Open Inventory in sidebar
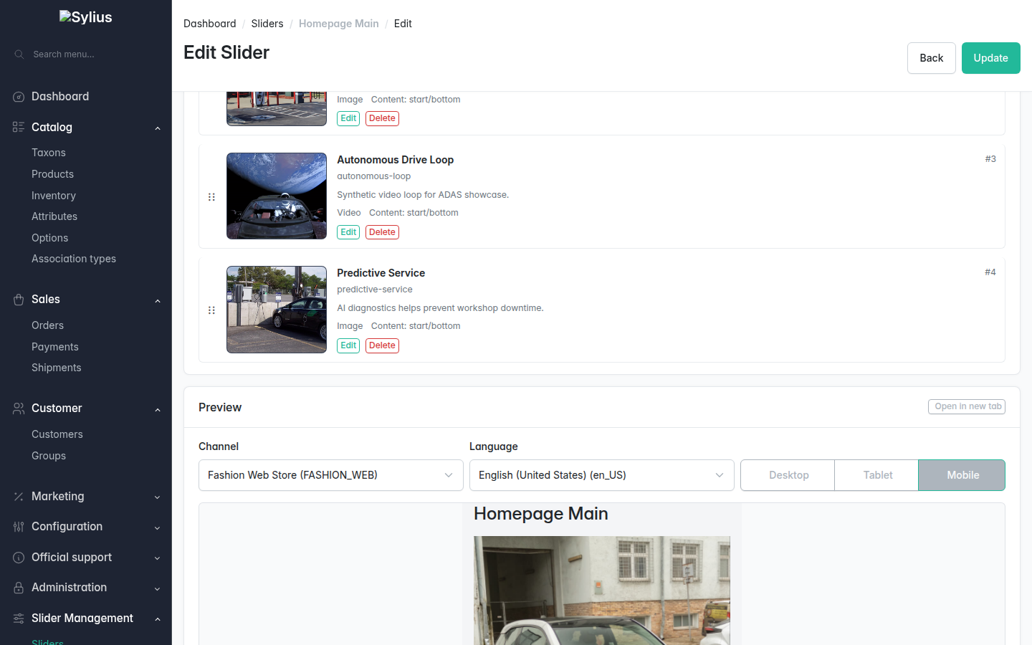 pos(54,196)
